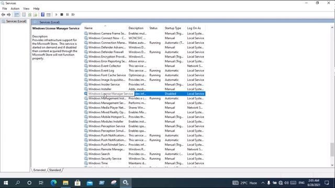Select the Windows Security Service row
The width and height of the screenshot is (335, 188).
click(144, 159)
